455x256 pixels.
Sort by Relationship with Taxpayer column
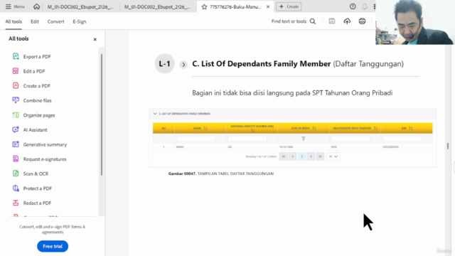[375, 128]
